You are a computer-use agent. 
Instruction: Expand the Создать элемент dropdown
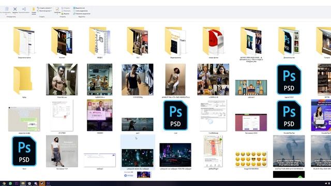44,8
